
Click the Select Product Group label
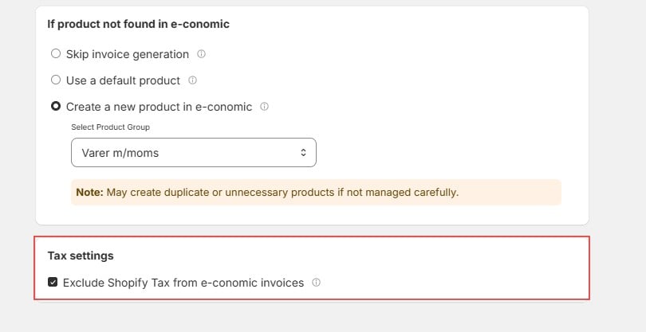(110, 127)
